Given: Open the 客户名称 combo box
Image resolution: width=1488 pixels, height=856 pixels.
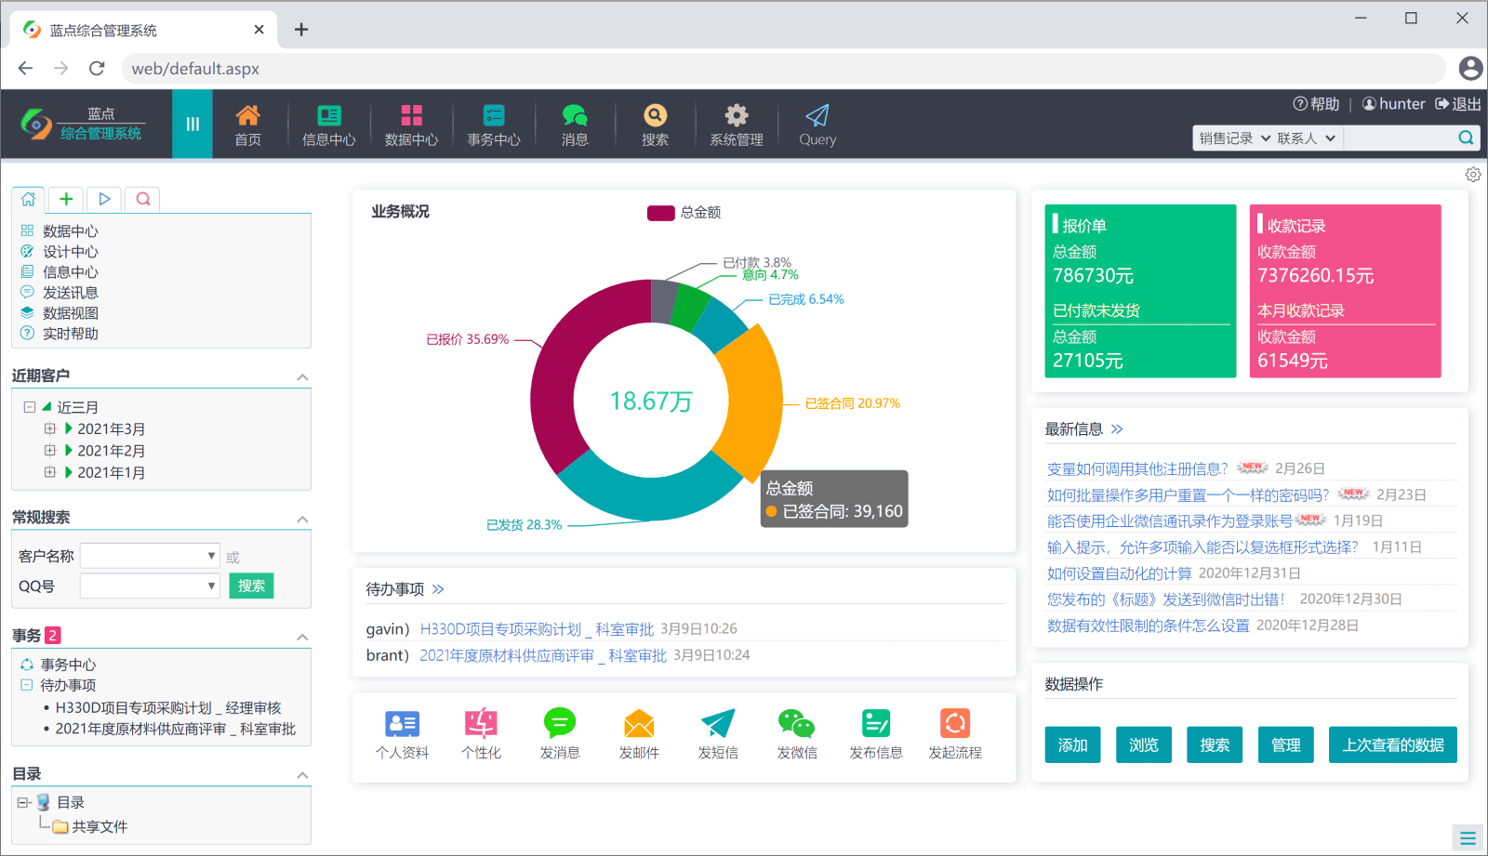Looking at the screenshot, I should (x=150, y=556).
